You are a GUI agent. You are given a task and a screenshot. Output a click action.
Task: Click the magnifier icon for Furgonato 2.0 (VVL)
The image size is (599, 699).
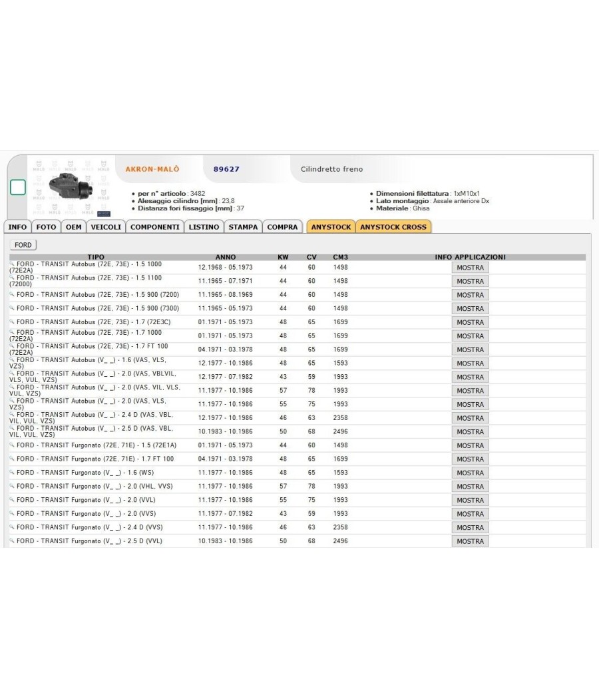pyautogui.click(x=12, y=500)
